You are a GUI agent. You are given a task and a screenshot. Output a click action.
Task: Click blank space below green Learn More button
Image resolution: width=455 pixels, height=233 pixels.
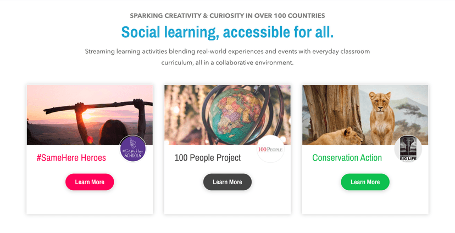tap(365, 202)
